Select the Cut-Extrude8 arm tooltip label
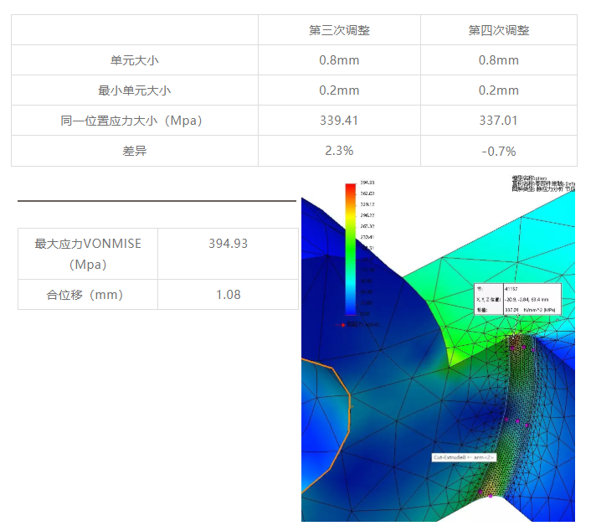The image size is (591, 531). pyautogui.click(x=465, y=457)
